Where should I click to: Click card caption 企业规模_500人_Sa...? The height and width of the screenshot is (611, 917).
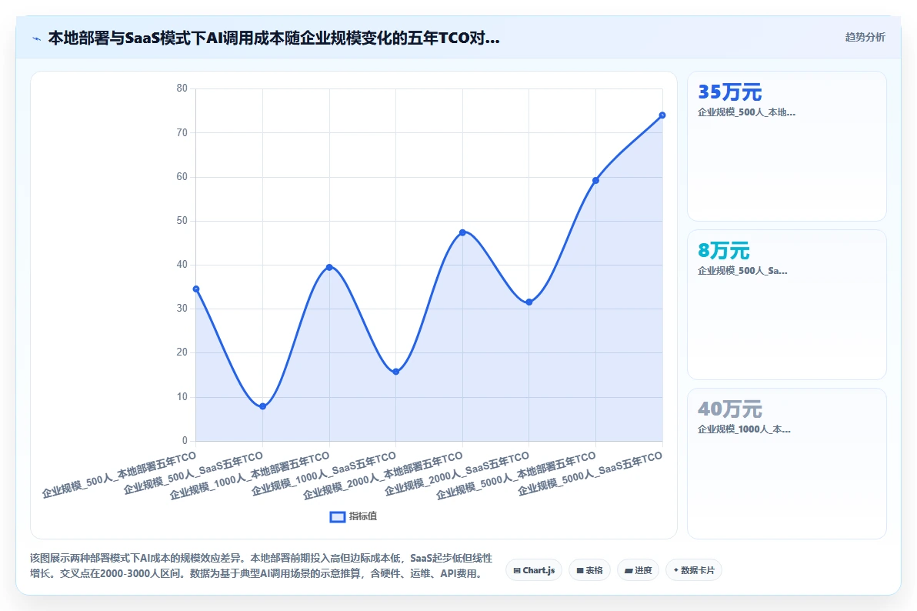(742, 270)
